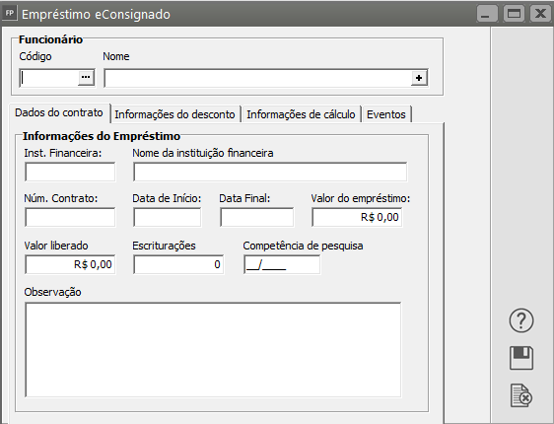Open the Informações de cálculo tab
The image size is (554, 424).
[301, 114]
